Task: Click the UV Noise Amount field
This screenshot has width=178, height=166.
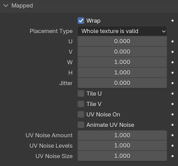Action: click(x=122, y=135)
